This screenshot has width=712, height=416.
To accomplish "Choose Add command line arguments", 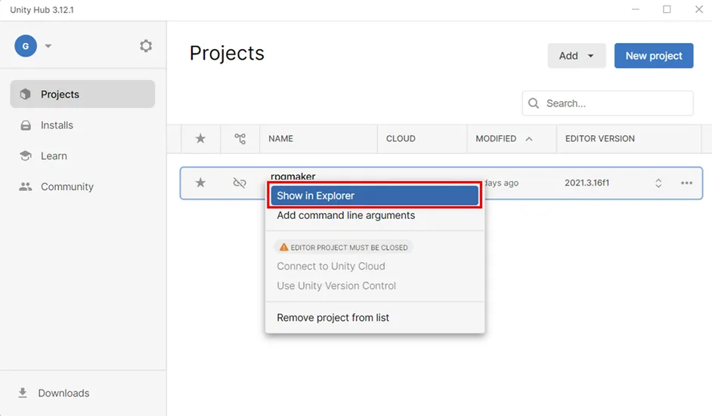I will click(345, 215).
